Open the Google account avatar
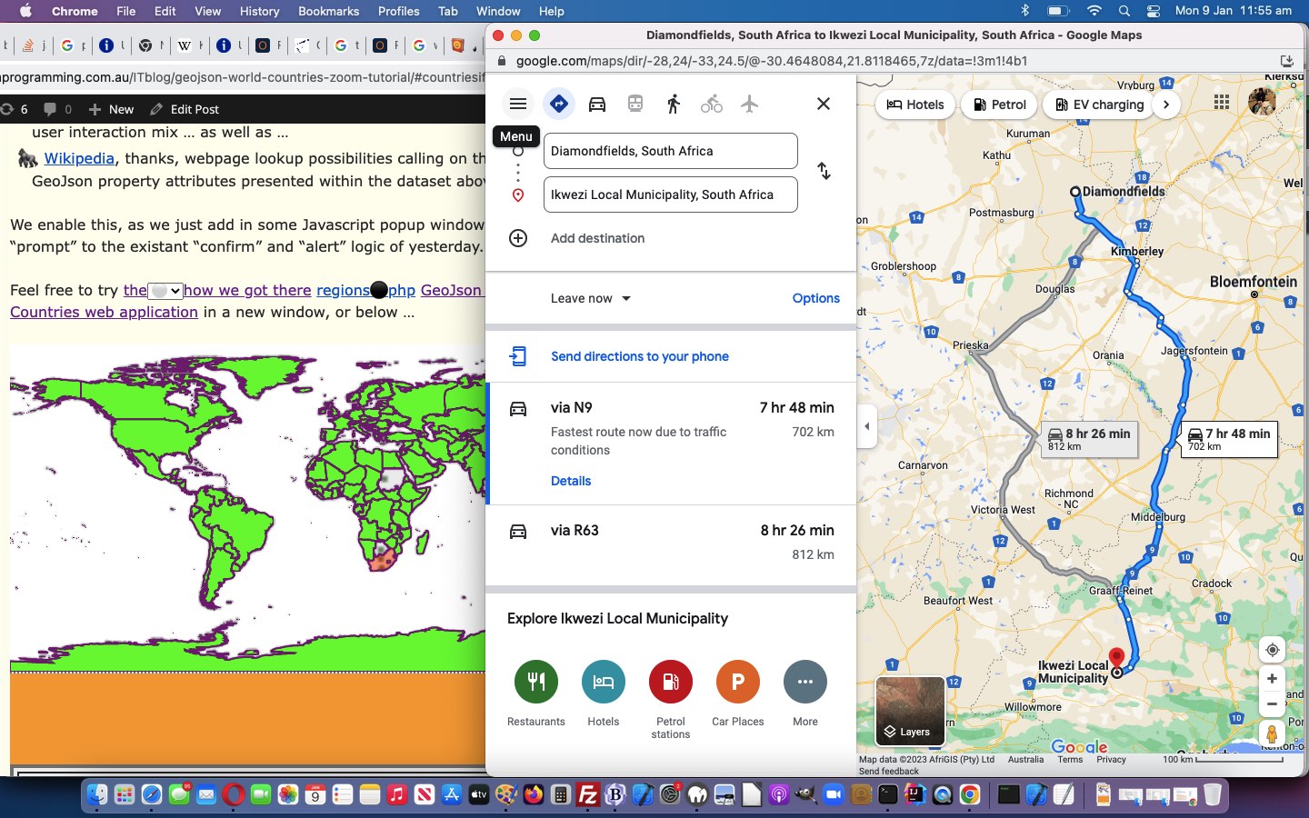 click(1262, 102)
